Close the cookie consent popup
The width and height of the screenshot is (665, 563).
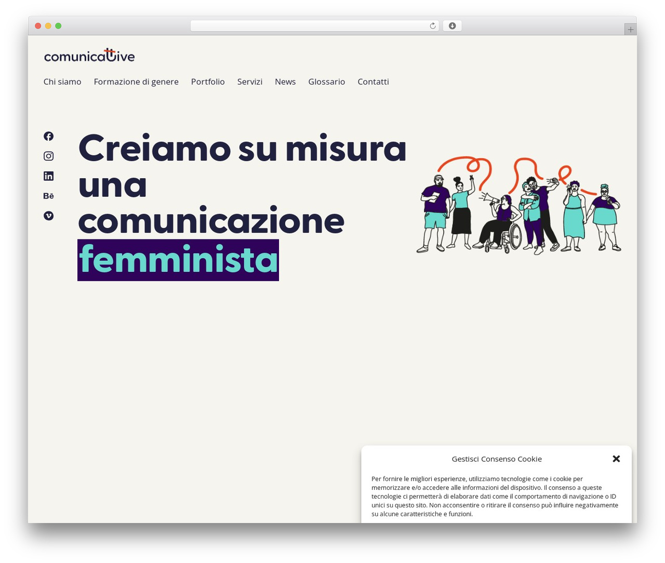pyautogui.click(x=616, y=459)
